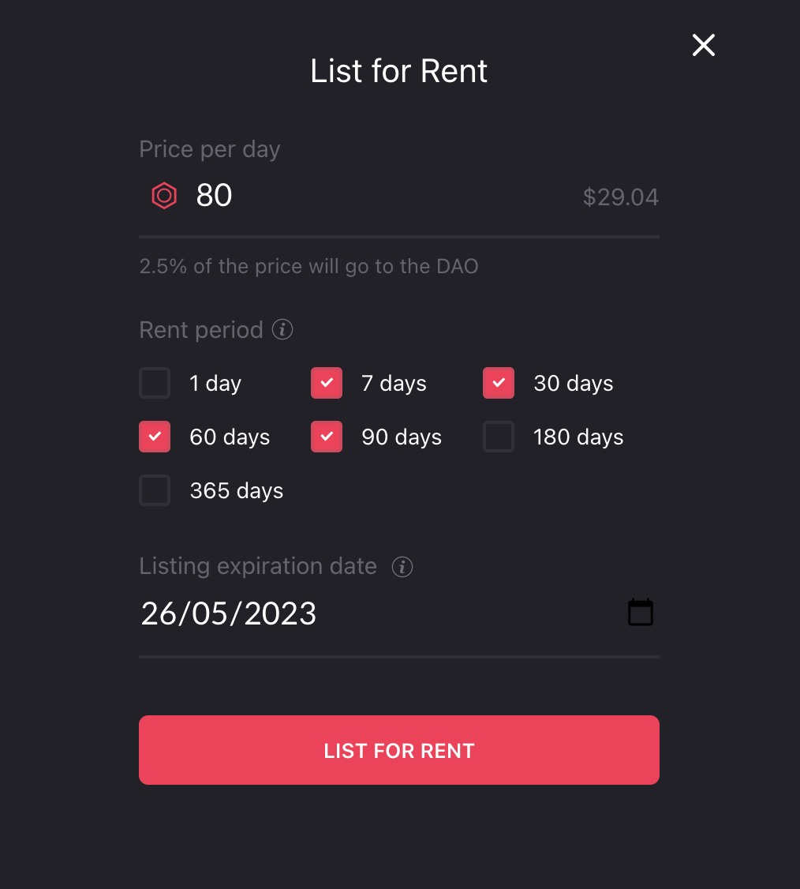Close the List for Rent dialog
The height and width of the screenshot is (889, 800).
point(703,46)
